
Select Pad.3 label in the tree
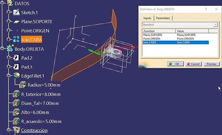tap(27, 67)
